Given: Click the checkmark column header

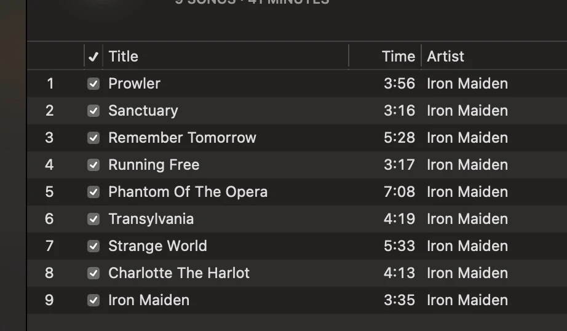Looking at the screenshot, I should [x=93, y=57].
